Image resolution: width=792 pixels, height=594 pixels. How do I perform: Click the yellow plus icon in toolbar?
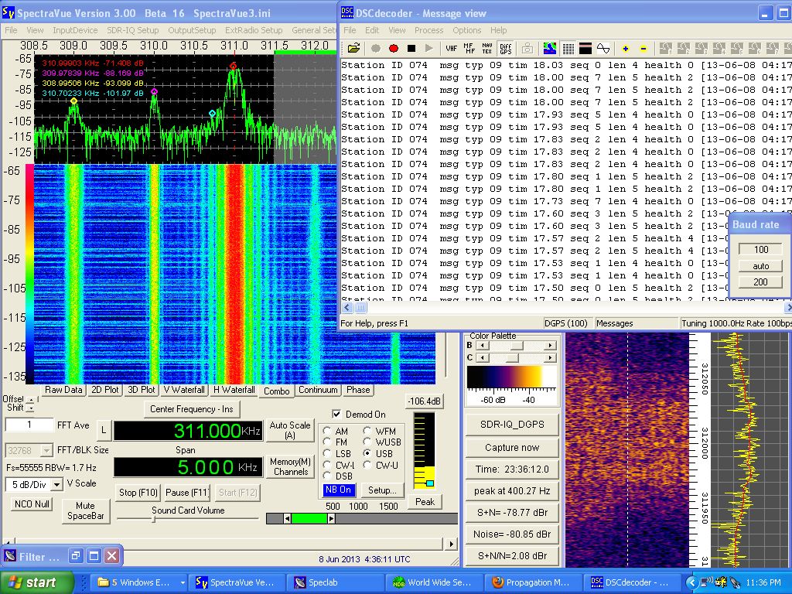click(x=626, y=48)
